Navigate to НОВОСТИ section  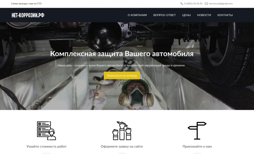(204, 15)
